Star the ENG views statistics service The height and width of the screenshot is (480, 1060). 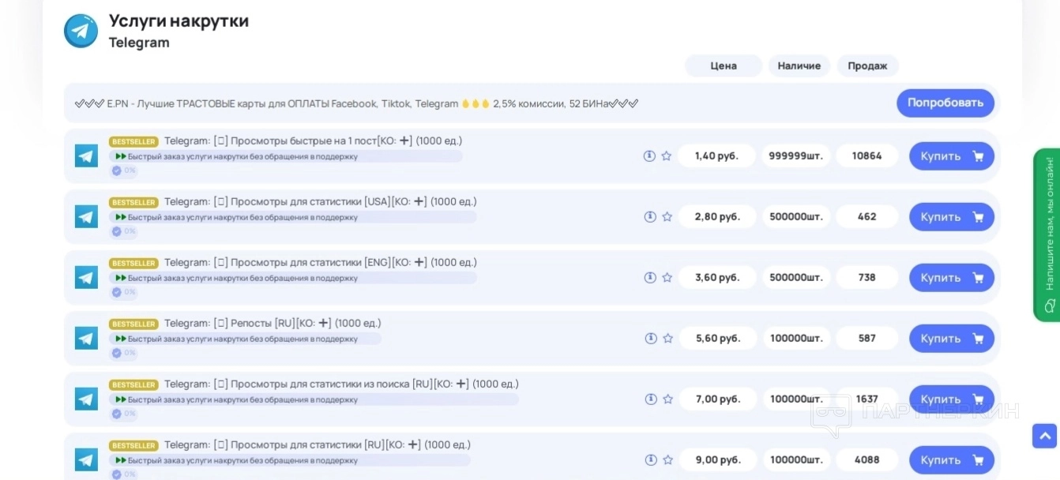point(667,278)
